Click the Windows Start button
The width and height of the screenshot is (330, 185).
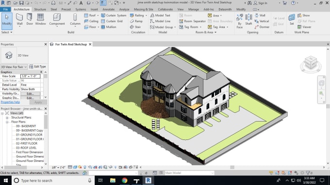(6, 180)
